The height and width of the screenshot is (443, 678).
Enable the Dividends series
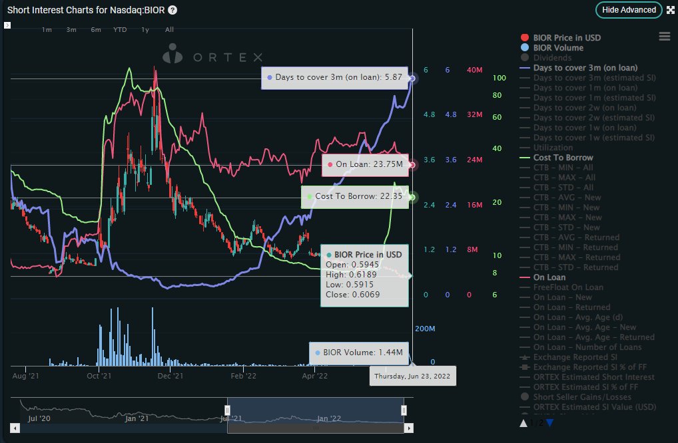[545, 58]
